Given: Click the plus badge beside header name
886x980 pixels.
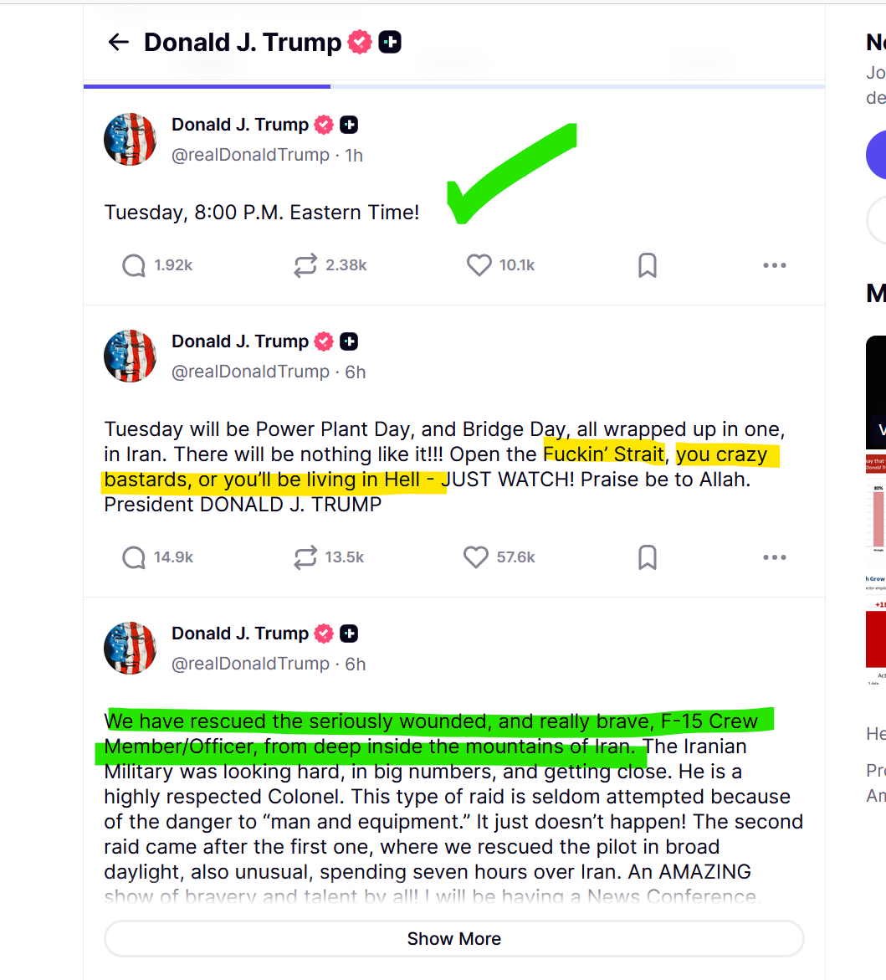Looking at the screenshot, I should [390, 43].
